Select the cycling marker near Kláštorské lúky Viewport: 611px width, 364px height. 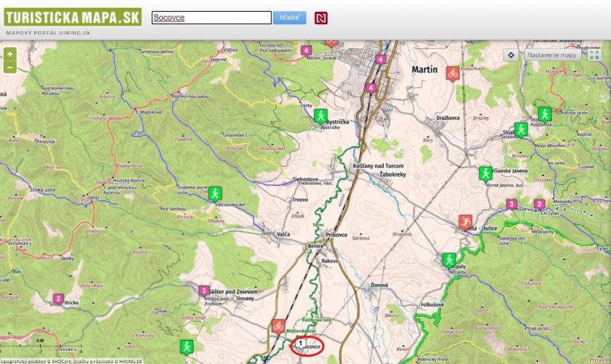(x=278, y=326)
